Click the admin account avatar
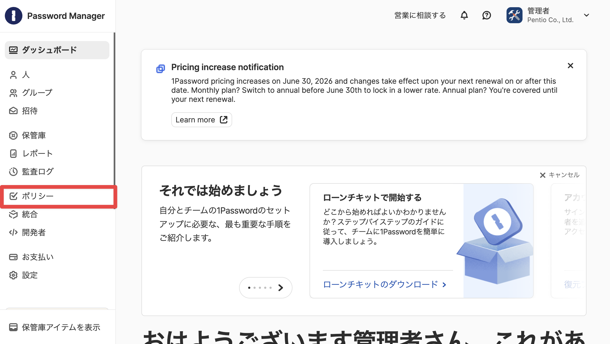 pos(514,15)
